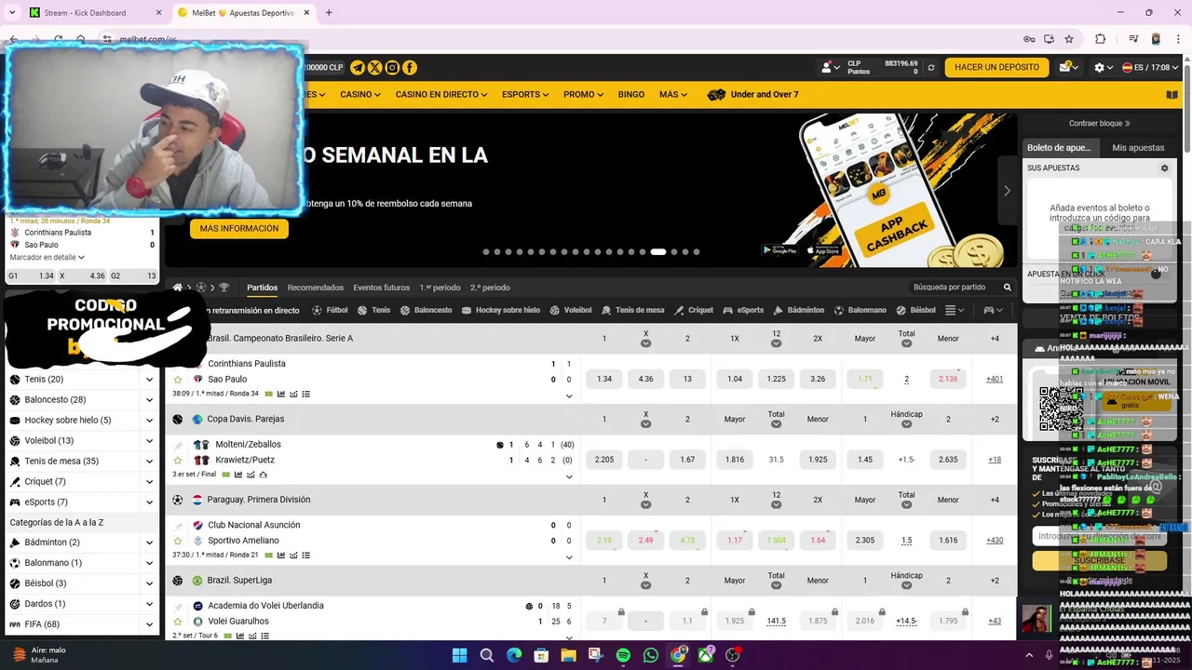
Task: Filter live events by Hockey sobre hielo
Action: pos(501,310)
